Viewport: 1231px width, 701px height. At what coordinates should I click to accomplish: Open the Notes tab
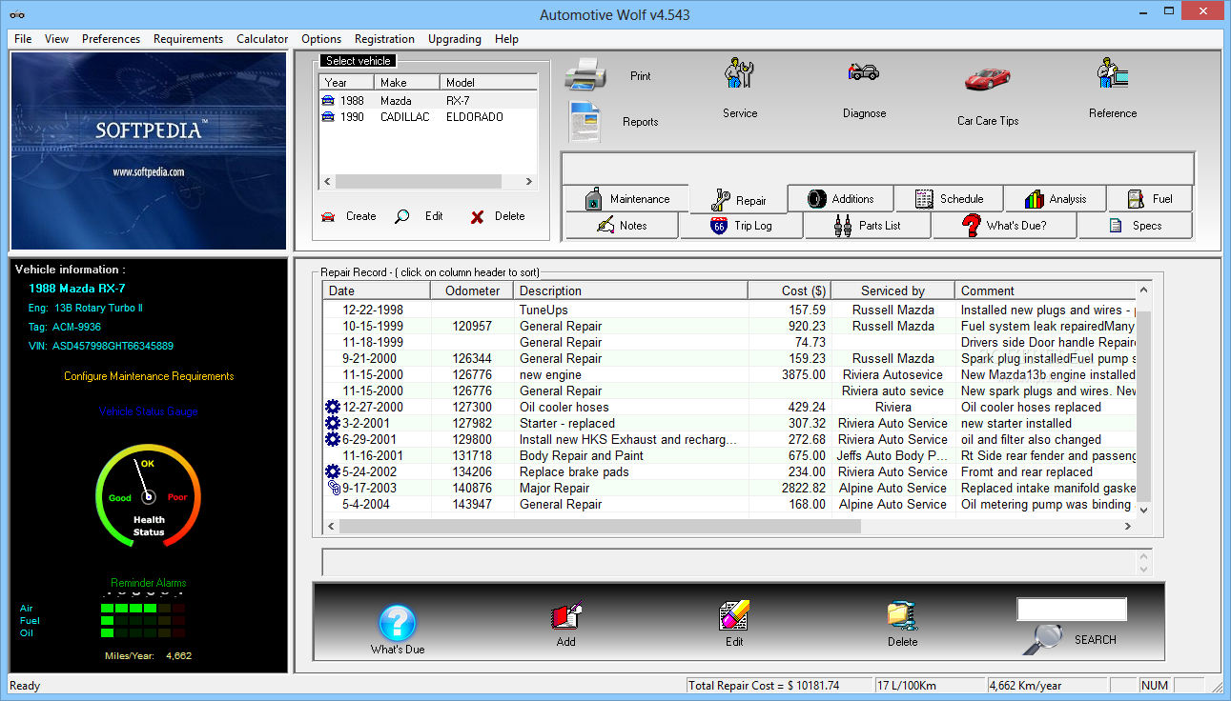(x=622, y=226)
